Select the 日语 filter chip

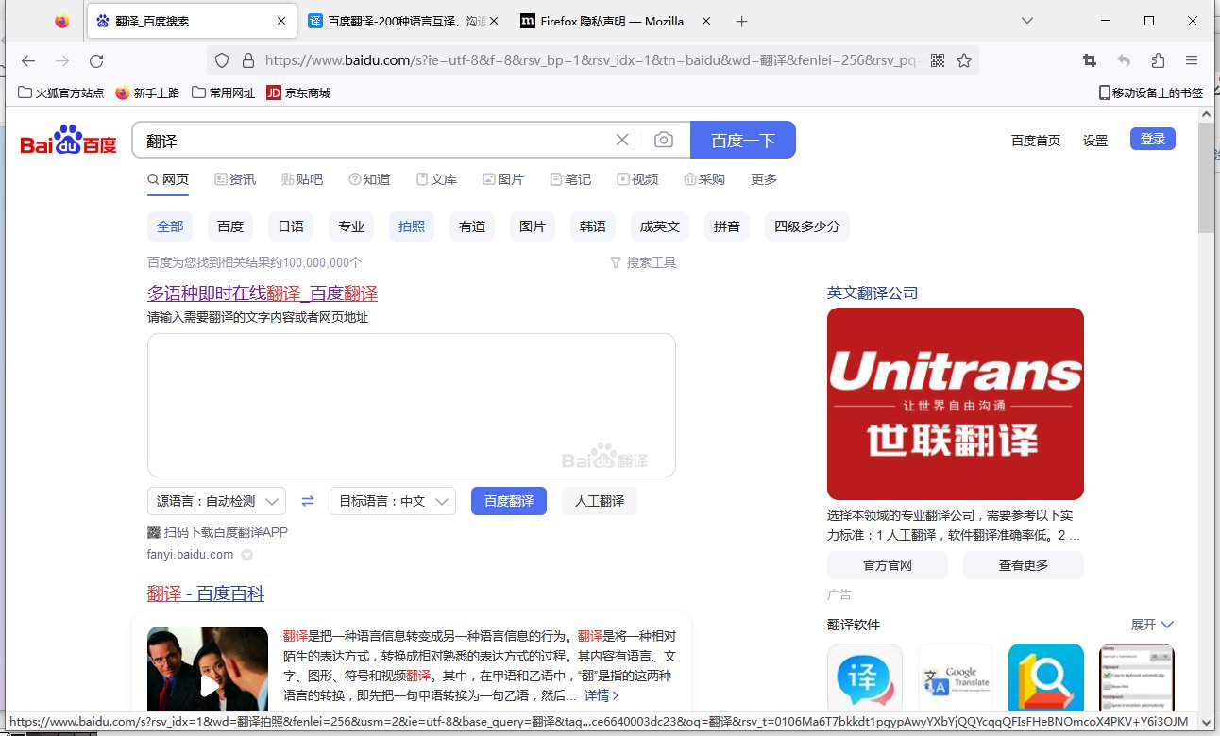tap(291, 226)
